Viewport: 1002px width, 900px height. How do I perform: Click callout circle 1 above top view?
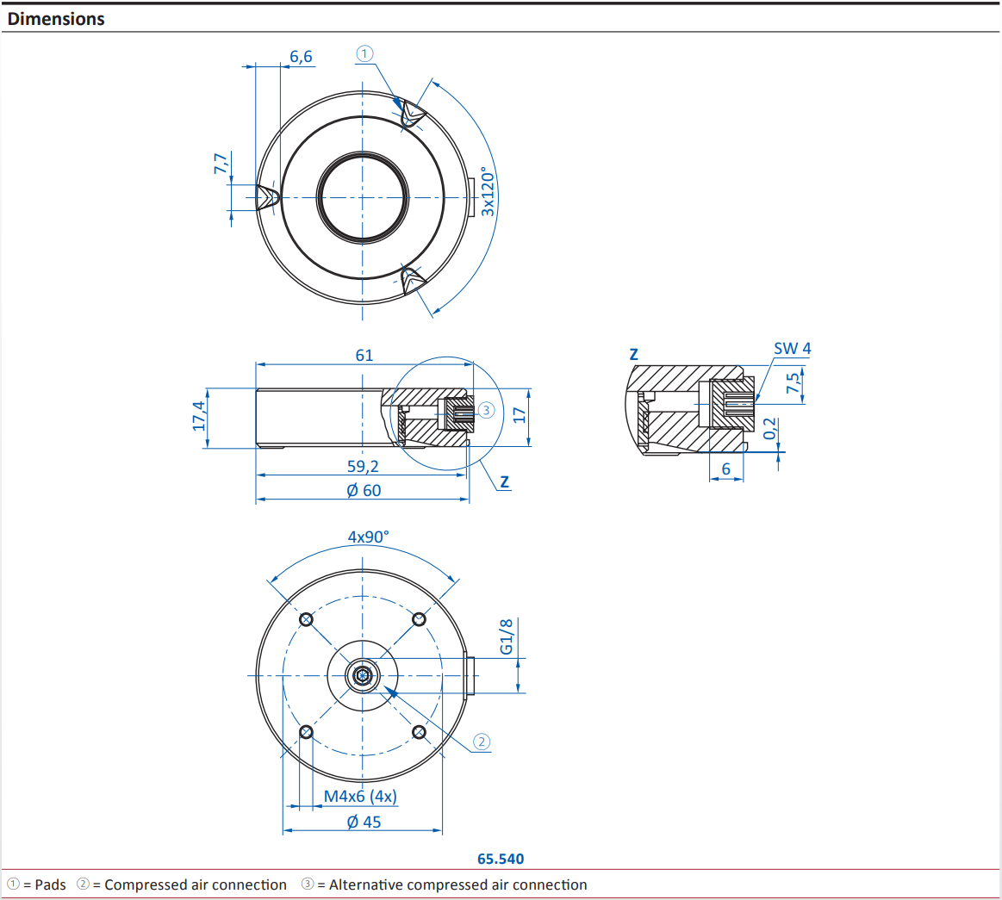(364, 53)
